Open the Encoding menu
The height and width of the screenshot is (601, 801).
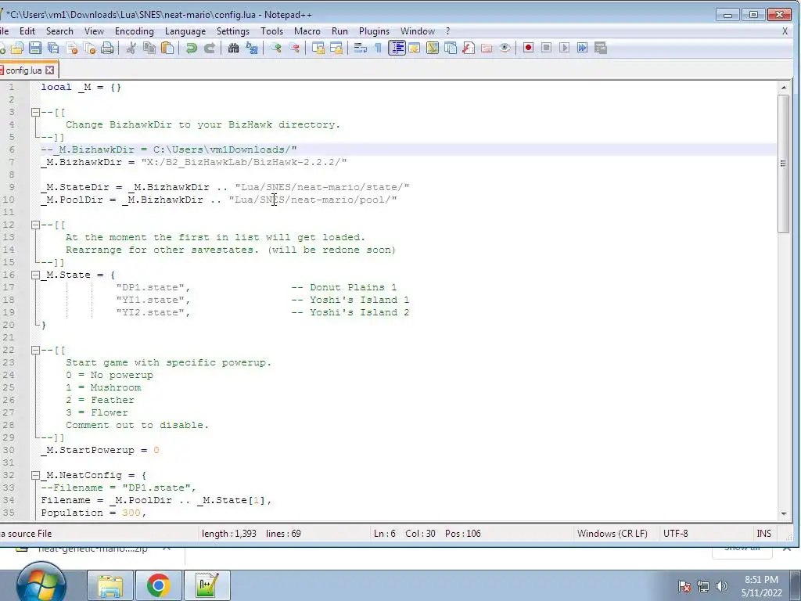tap(135, 31)
